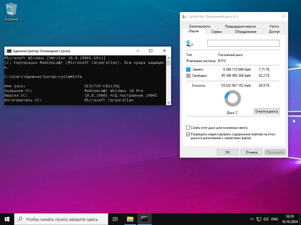Show desktop via taskbar far-right edge
This screenshot has width=301, height=225.
[x=300, y=219]
